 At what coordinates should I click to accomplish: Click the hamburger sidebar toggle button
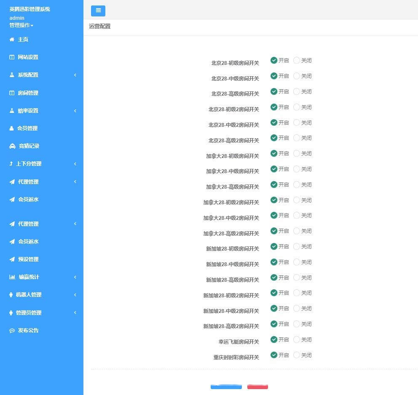(x=98, y=11)
